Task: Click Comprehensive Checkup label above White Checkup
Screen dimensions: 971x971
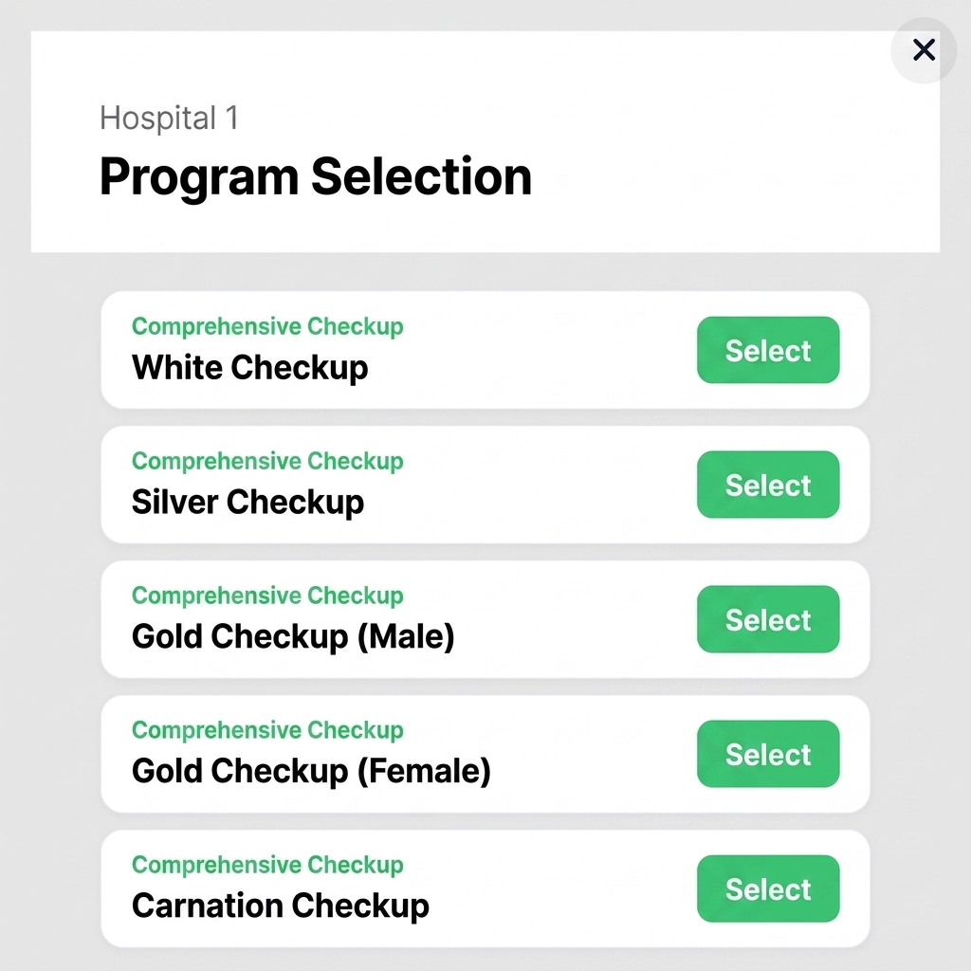Action: [267, 326]
